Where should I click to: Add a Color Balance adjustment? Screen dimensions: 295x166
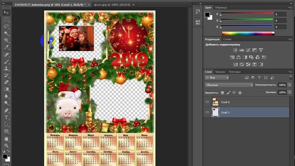(239, 57)
